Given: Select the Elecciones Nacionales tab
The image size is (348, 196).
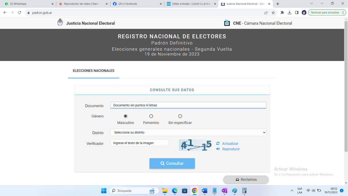Looking at the screenshot, I should click(93, 71).
